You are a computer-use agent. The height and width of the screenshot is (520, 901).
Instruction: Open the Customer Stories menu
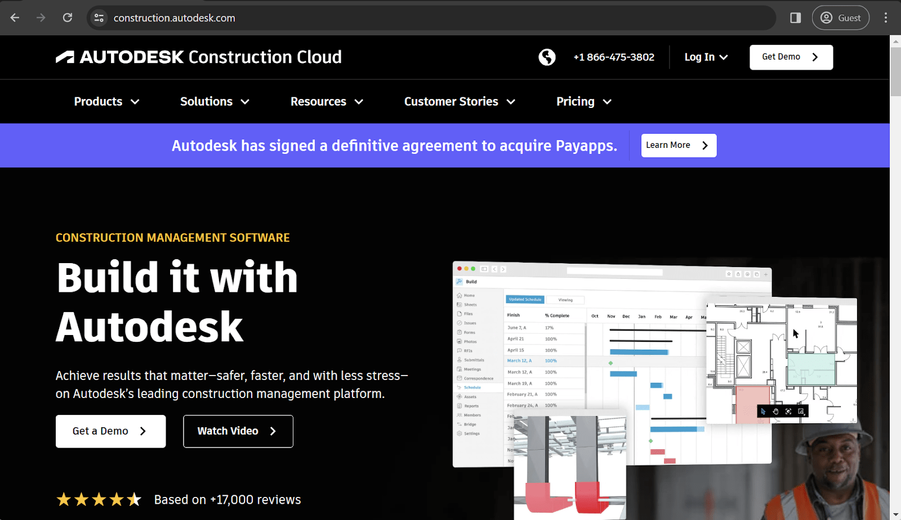[460, 101]
